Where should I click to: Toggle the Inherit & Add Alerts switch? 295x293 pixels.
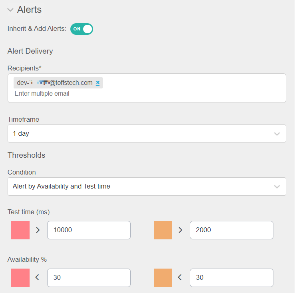point(82,29)
